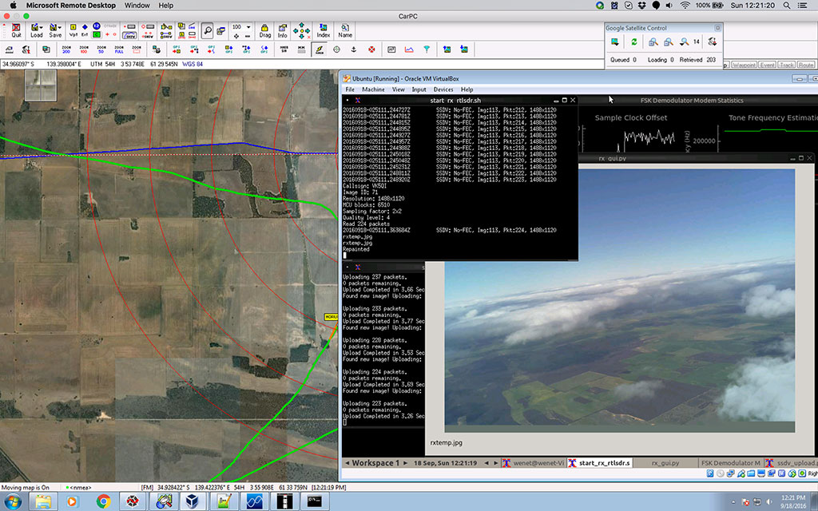Click the Name search tool
The height and width of the screenshot is (511, 818).
345,31
